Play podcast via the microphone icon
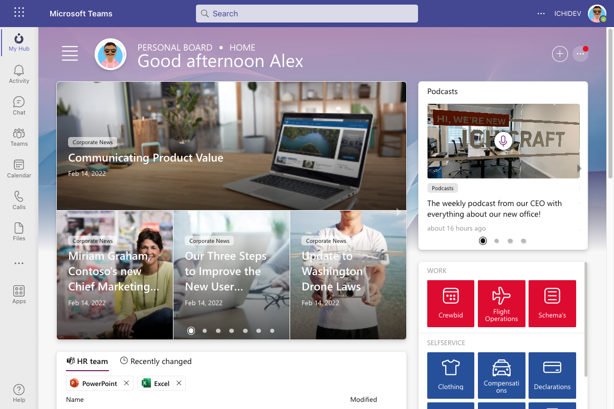Image resolution: width=614 pixels, height=409 pixels. coord(503,141)
